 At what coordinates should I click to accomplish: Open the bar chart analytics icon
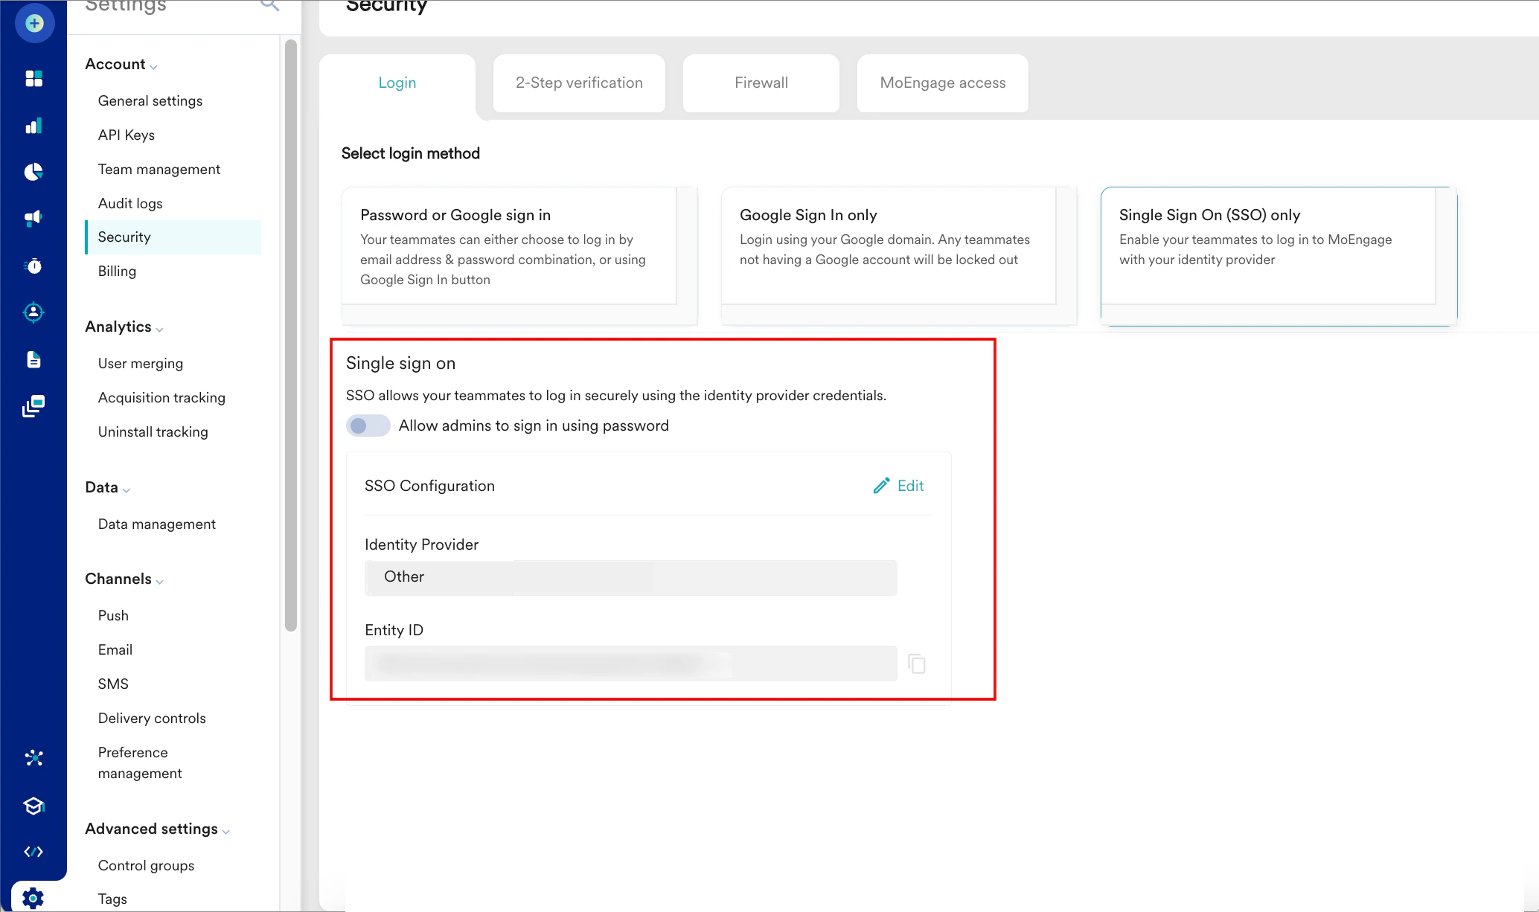coord(34,125)
